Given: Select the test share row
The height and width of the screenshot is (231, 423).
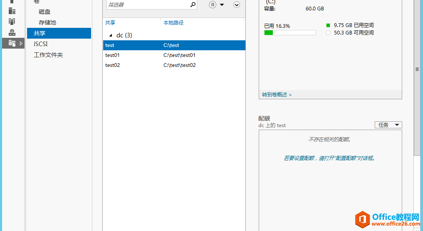Looking at the screenshot, I should pos(174,45).
